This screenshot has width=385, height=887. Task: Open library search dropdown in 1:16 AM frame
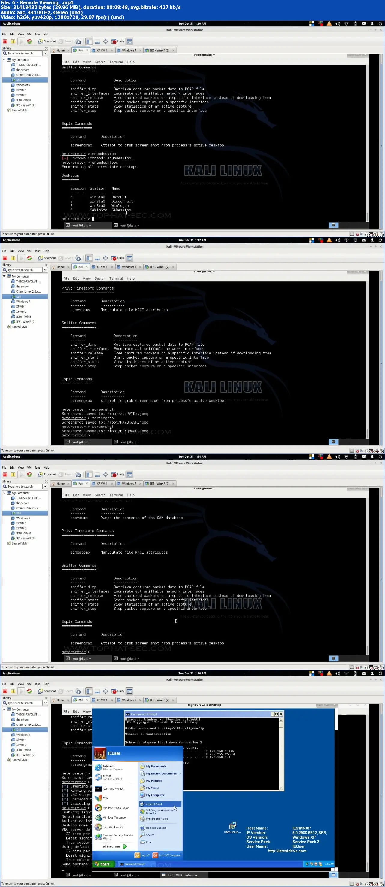click(45, 703)
